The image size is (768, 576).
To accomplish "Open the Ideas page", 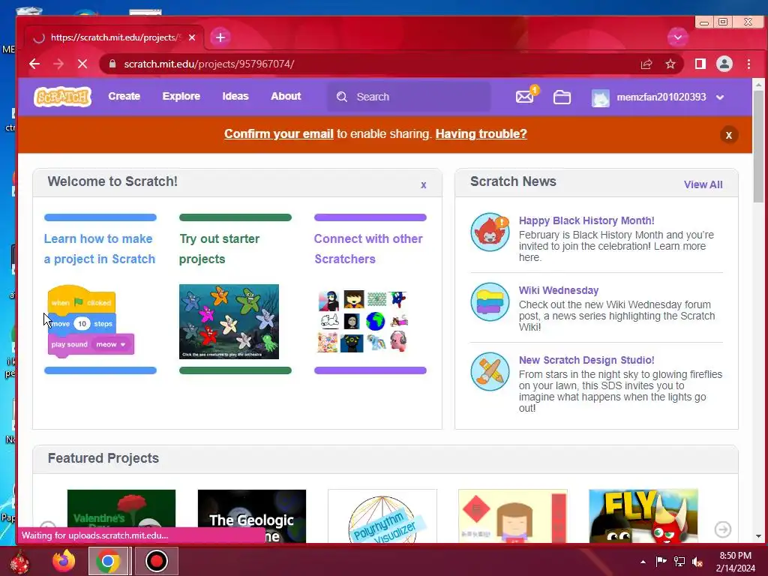I will (x=235, y=97).
